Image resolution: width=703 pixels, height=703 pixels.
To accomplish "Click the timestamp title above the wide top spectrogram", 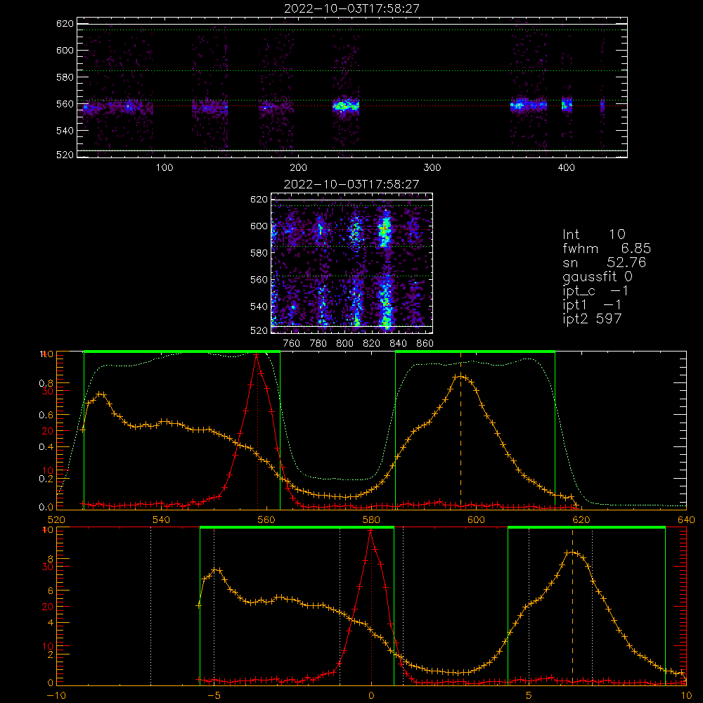I will pos(351,8).
